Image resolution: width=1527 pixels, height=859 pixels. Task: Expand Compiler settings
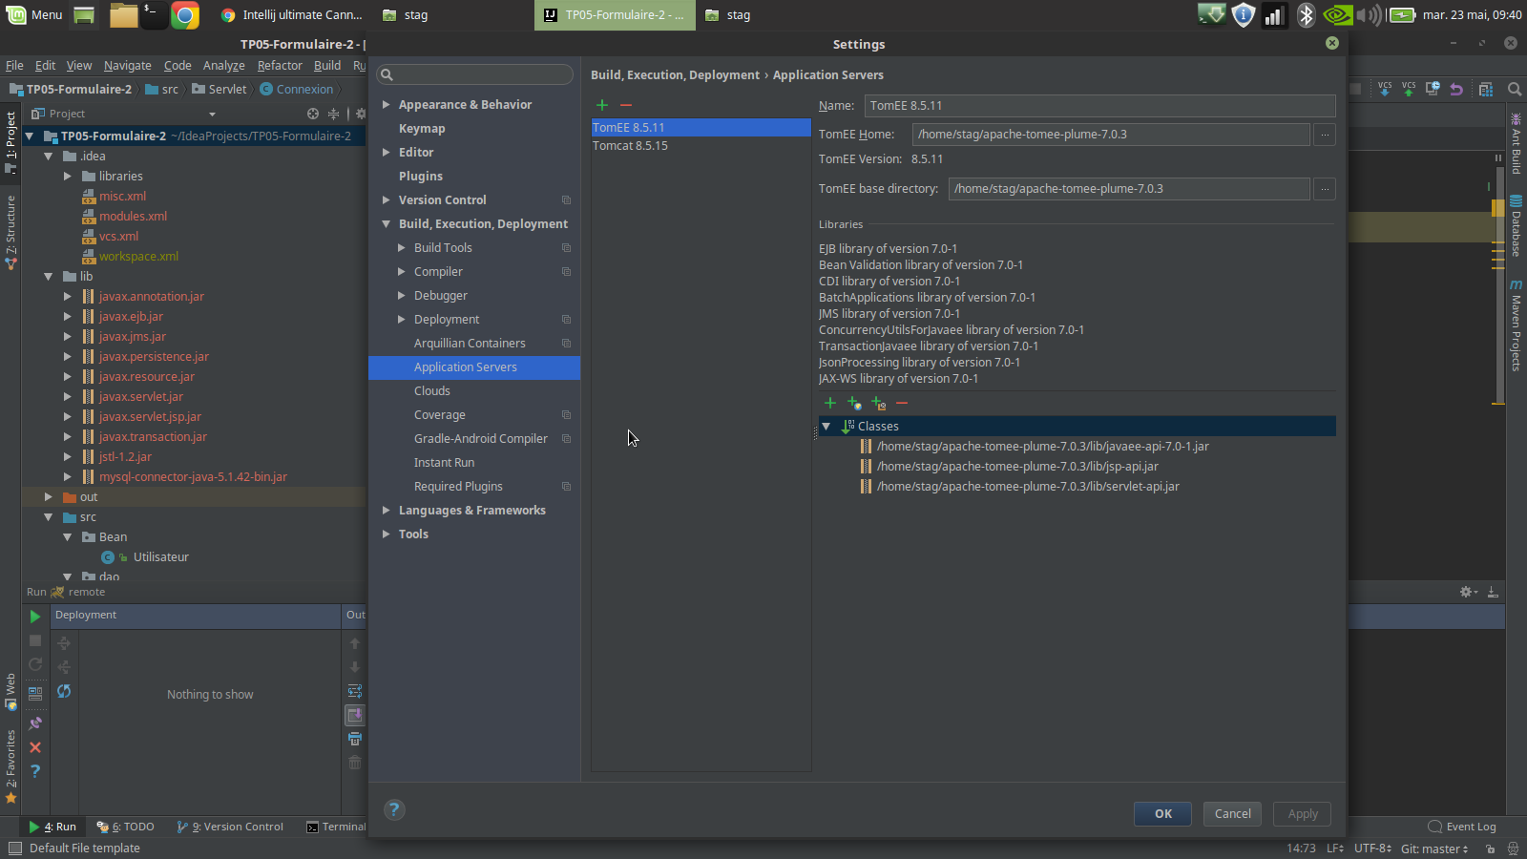point(402,272)
